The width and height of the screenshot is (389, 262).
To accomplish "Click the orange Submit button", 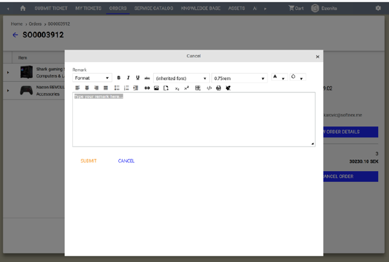I will (89, 161).
